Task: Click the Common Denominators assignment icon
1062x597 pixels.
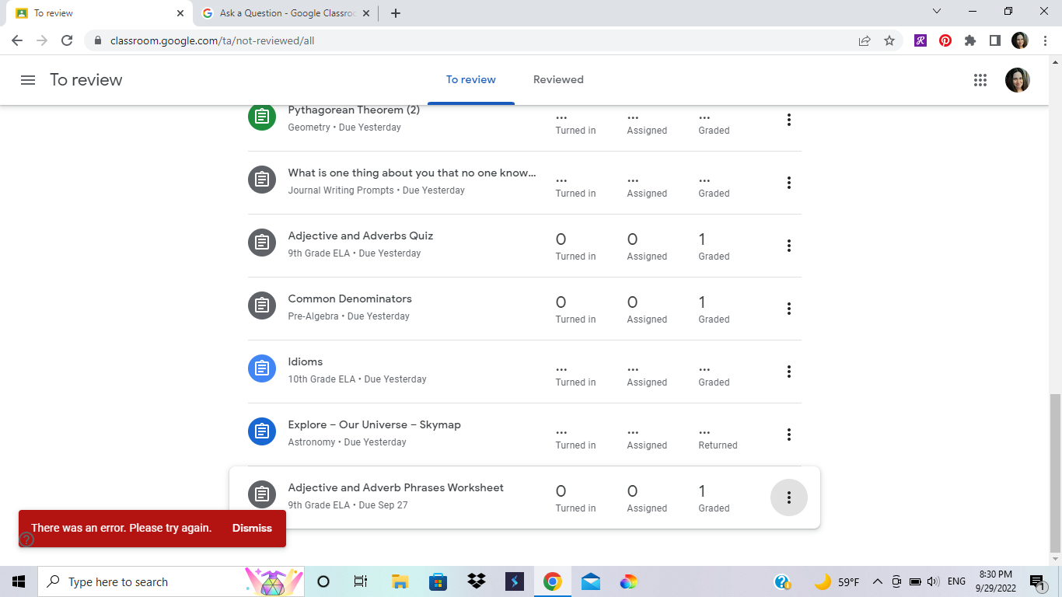Action: coord(262,305)
